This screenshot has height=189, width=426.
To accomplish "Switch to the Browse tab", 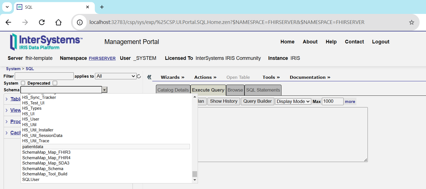I will coord(235,90).
